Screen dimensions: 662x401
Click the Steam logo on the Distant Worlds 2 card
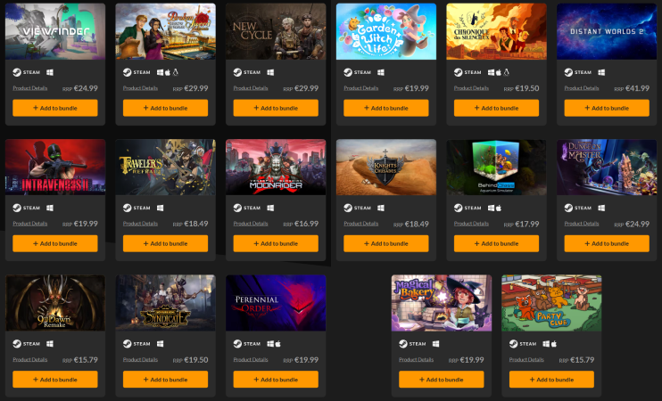tap(568, 72)
